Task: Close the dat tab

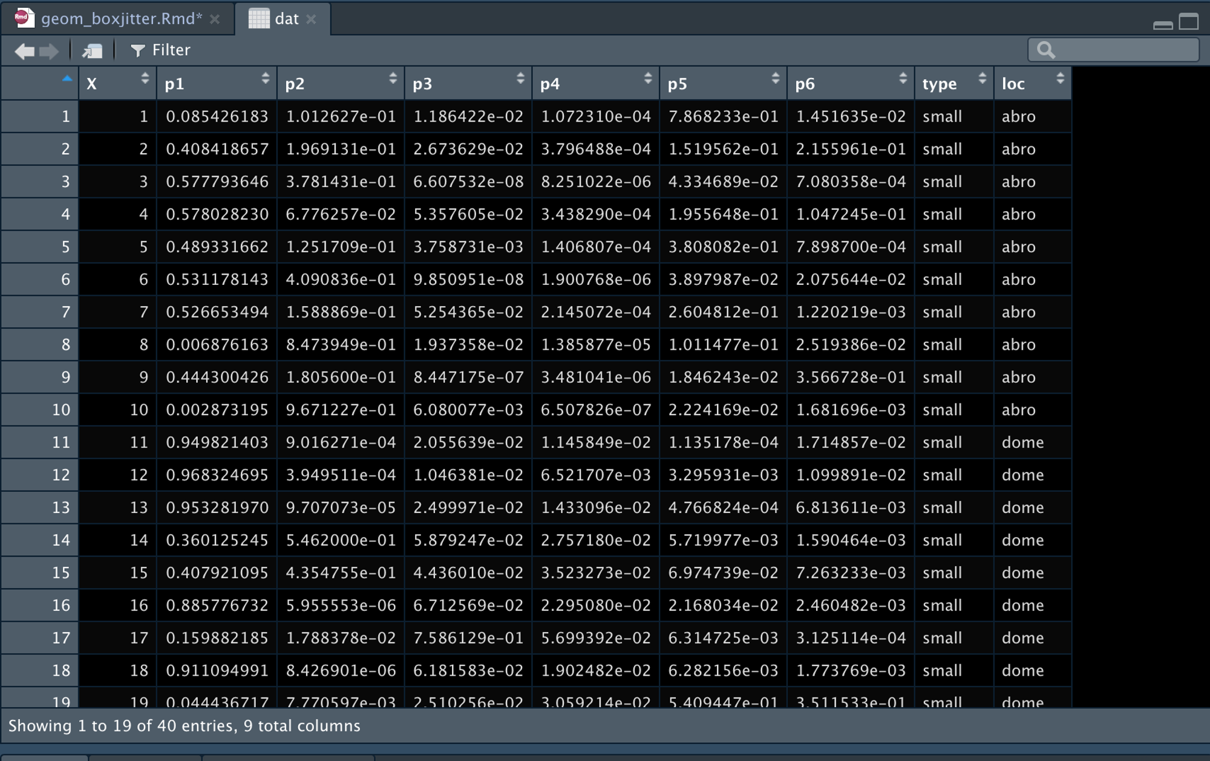Action: click(x=311, y=19)
